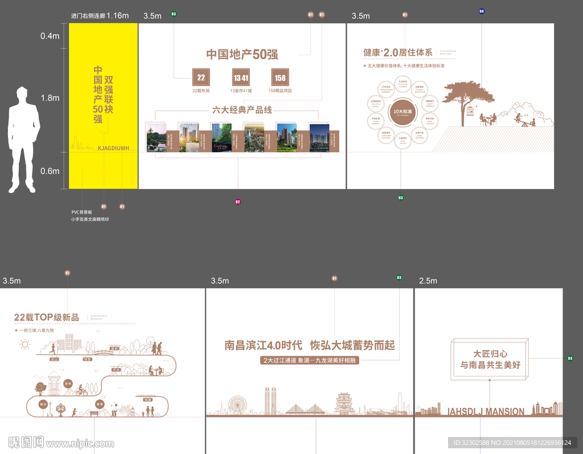Click the blue 04 annotation marker
Screen dimensions: 583x454
[482, 11]
